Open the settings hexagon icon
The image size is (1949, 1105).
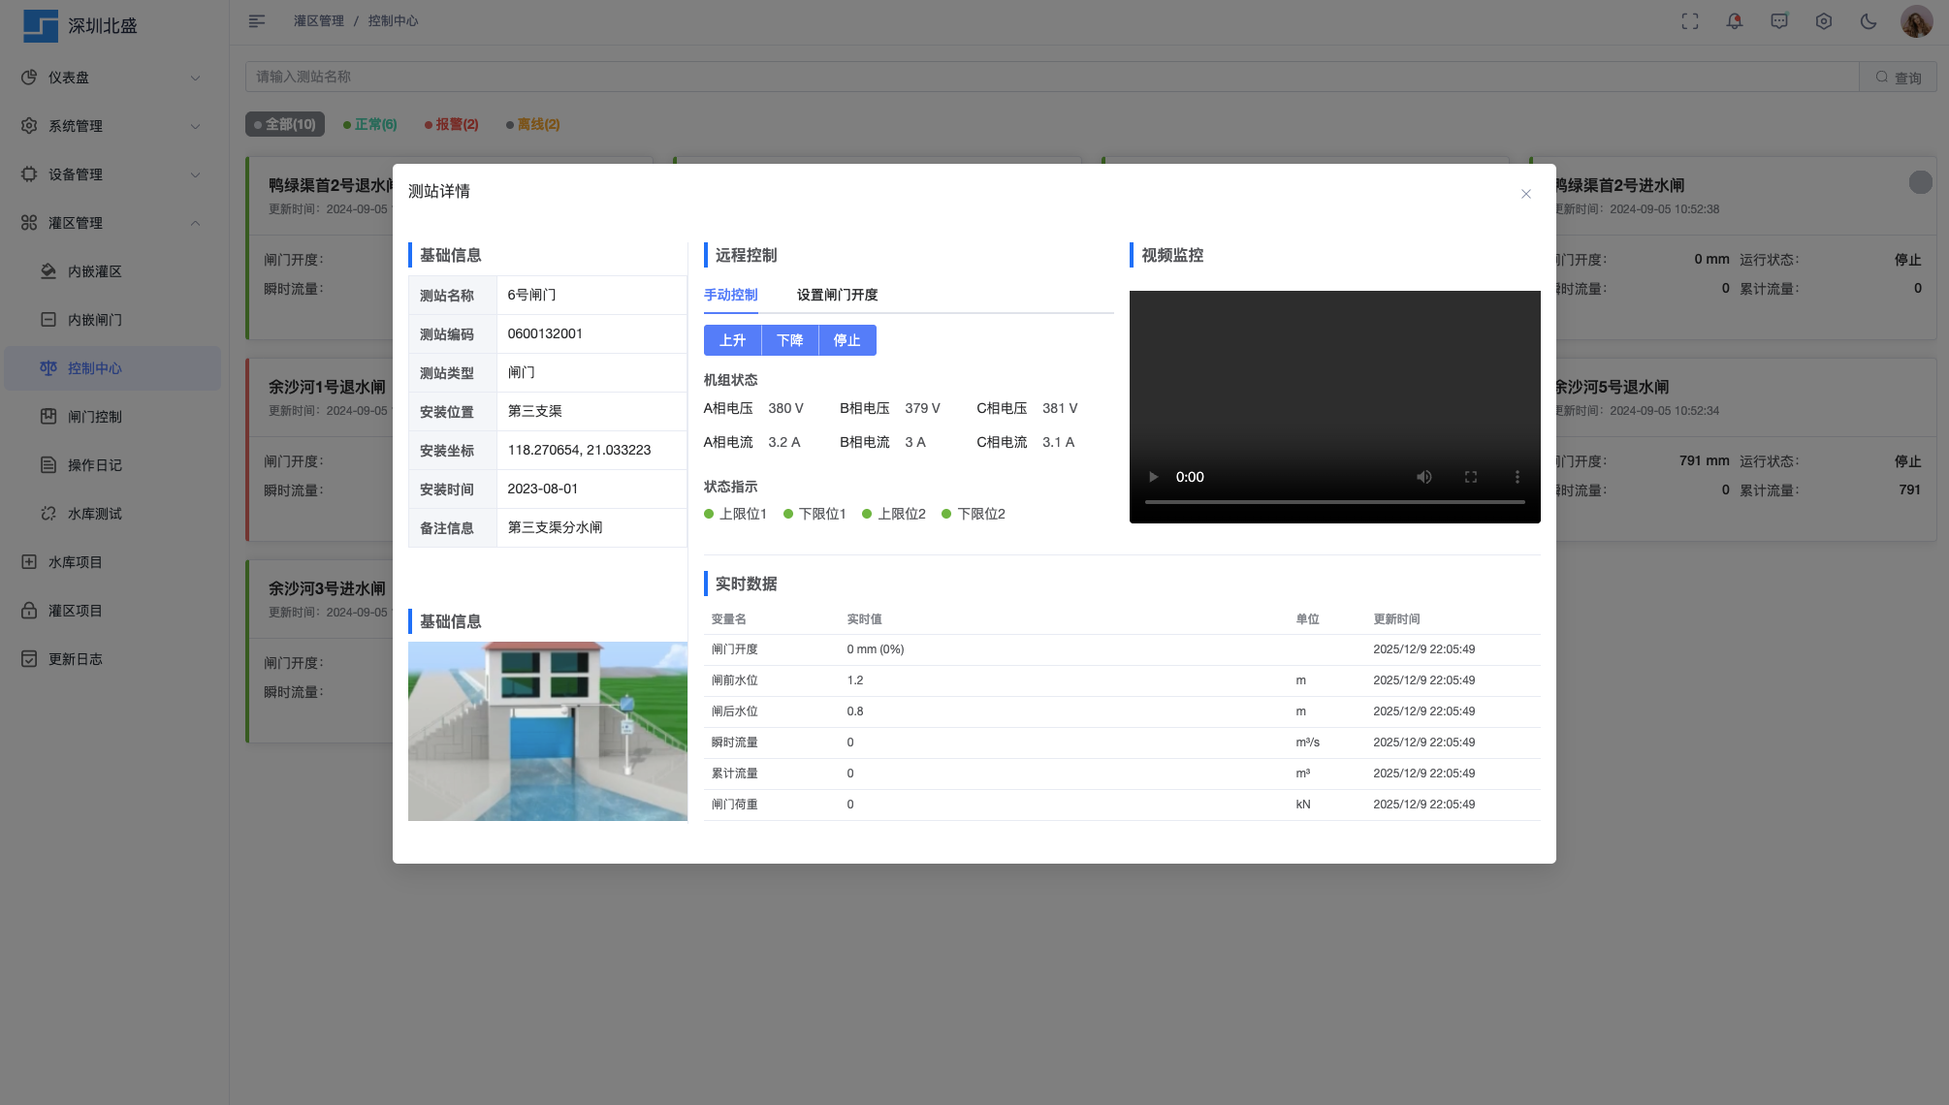pos(1823,21)
